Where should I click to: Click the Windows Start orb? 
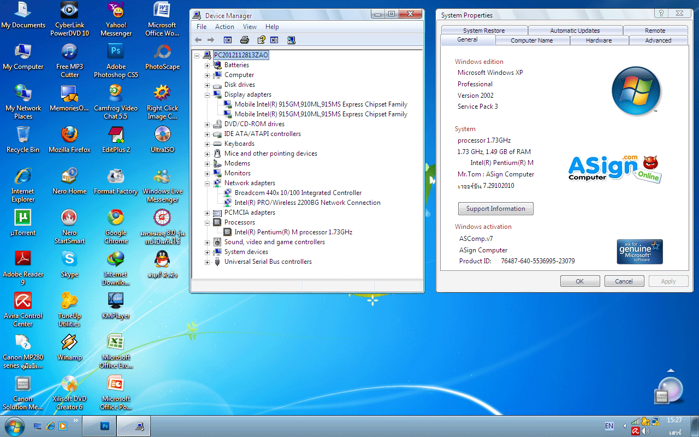(x=14, y=426)
